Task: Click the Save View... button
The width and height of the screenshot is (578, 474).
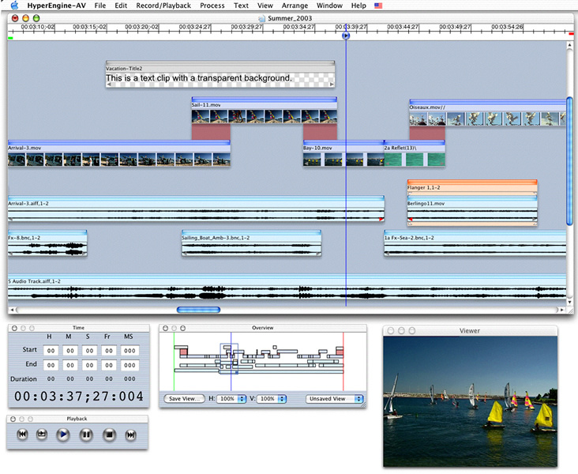Action: tap(185, 399)
